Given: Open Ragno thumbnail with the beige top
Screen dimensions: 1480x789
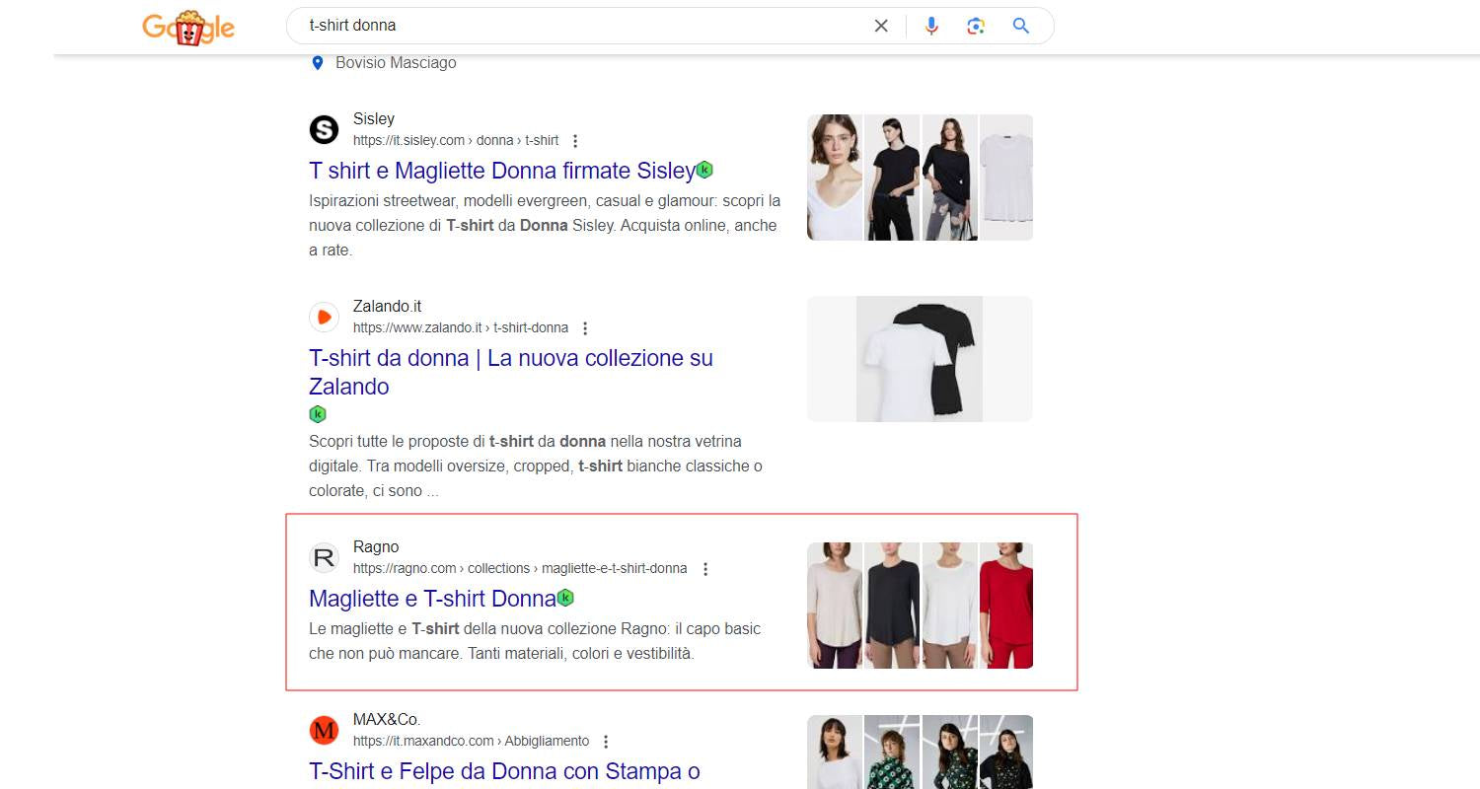Looking at the screenshot, I should point(835,606).
